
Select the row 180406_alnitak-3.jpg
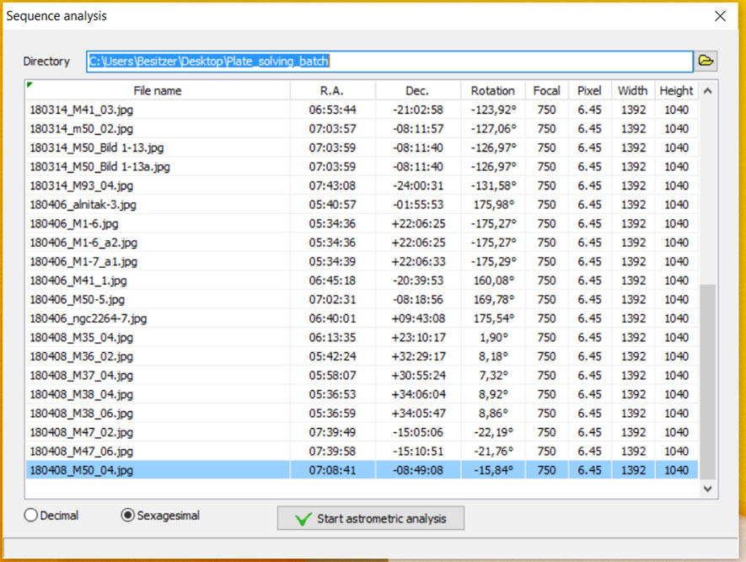click(362, 205)
